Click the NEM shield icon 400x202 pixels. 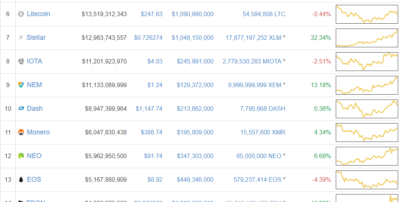(21, 85)
